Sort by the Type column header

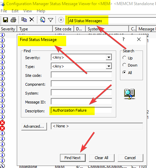click(35, 29)
